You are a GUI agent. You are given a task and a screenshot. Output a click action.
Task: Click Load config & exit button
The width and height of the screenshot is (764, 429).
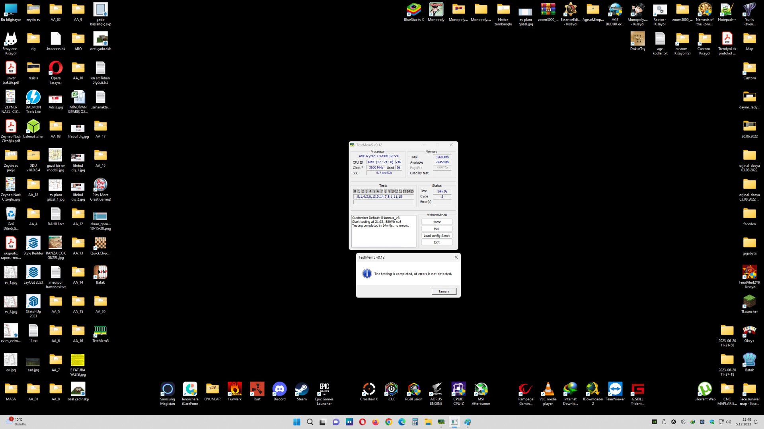[437, 236]
